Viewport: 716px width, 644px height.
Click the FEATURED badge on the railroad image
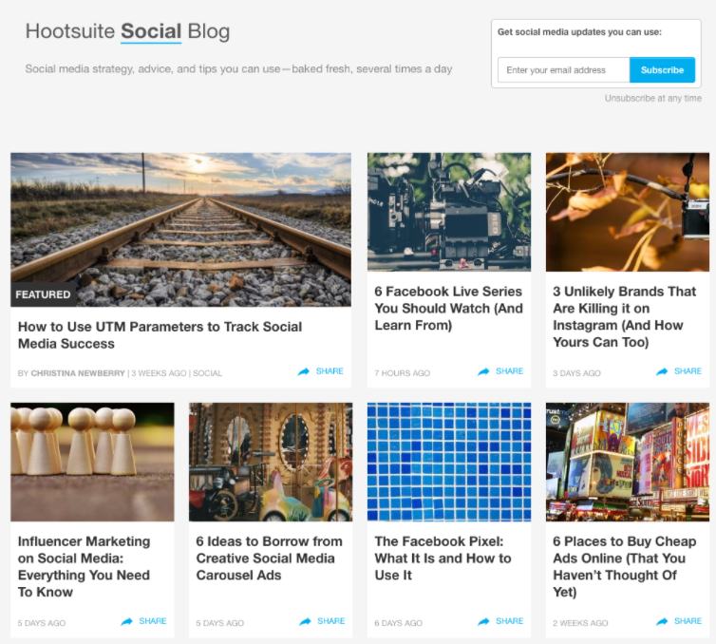43,294
